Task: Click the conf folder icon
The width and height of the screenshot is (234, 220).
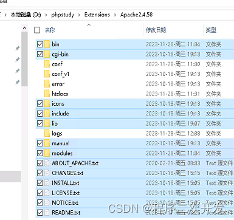Action: (x=47, y=64)
